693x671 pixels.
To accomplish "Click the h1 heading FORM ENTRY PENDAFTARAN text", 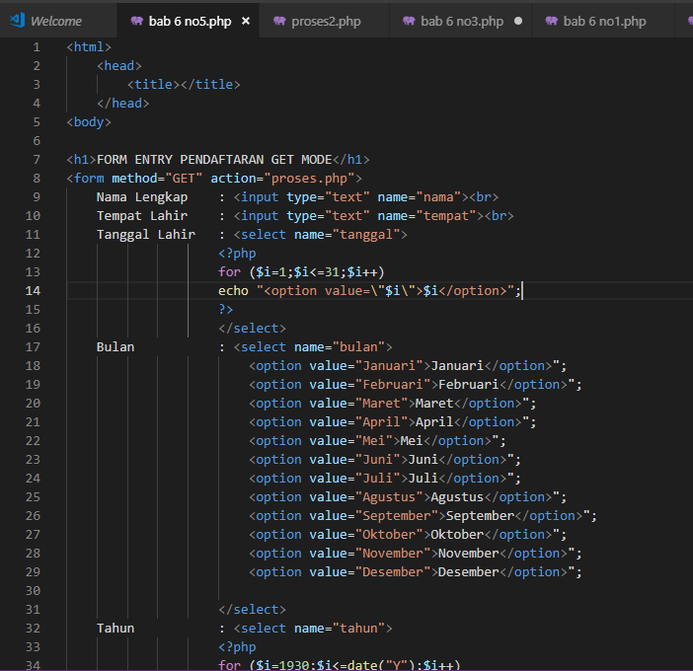I will click(214, 160).
